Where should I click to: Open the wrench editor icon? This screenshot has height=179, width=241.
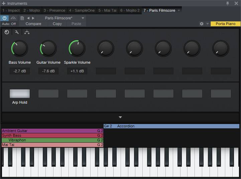17,32
